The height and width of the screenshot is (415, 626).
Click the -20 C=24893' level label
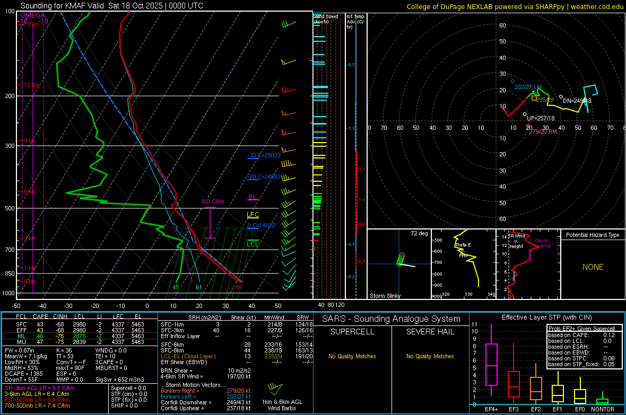coord(264,176)
